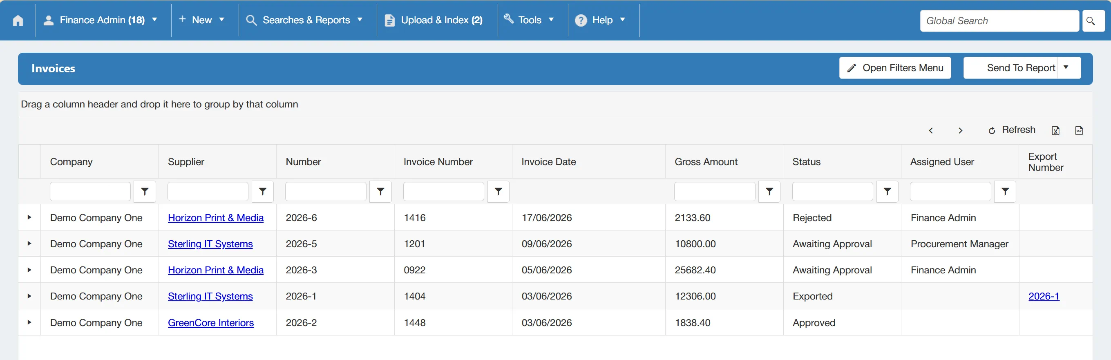Sort by the Gross Amount column header
This screenshot has width=1111, height=360.
point(706,162)
